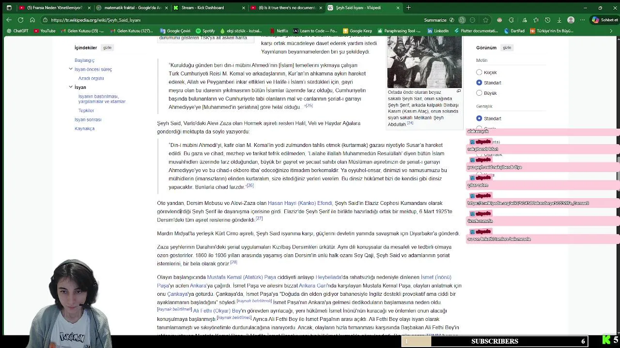The width and height of the screenshot is (620, 348).
Task: Open browser History clock icon
Action: (547, 20)
